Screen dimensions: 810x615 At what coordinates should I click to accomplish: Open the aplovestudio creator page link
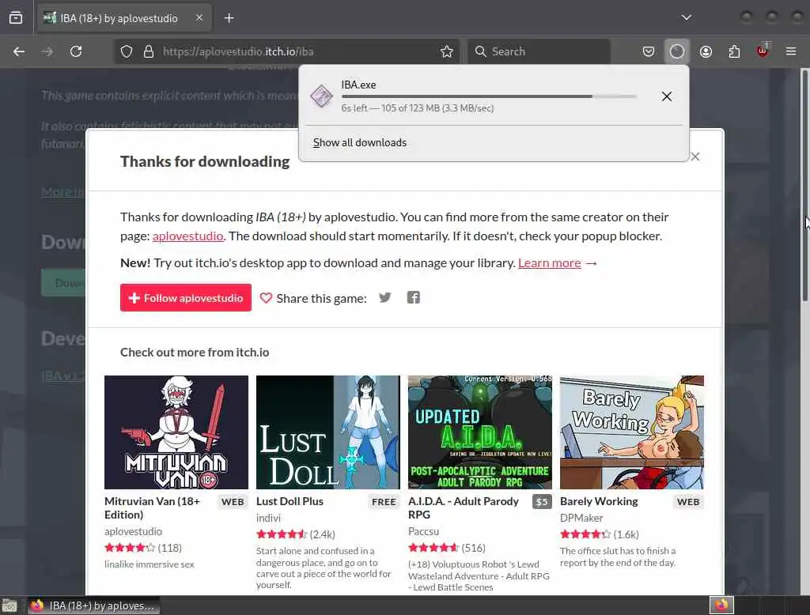187,236
